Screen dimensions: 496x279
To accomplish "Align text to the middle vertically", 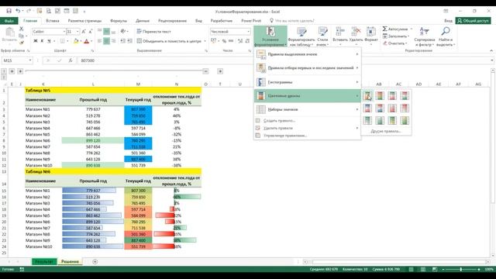I will point(106,31).
